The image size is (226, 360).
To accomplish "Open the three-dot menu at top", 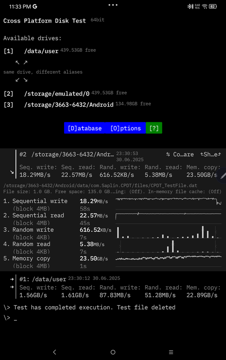I will coord(113,5).
